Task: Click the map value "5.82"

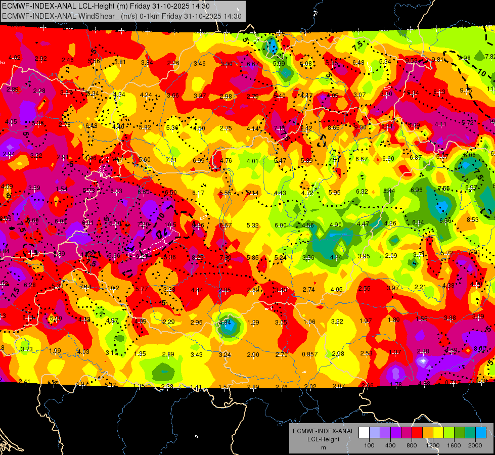Action: [x=145, y=127]
